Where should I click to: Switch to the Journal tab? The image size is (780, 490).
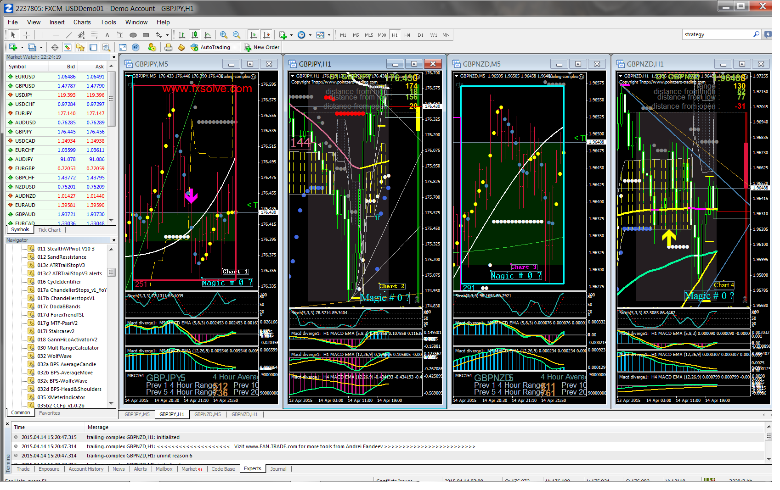[278, 469]
